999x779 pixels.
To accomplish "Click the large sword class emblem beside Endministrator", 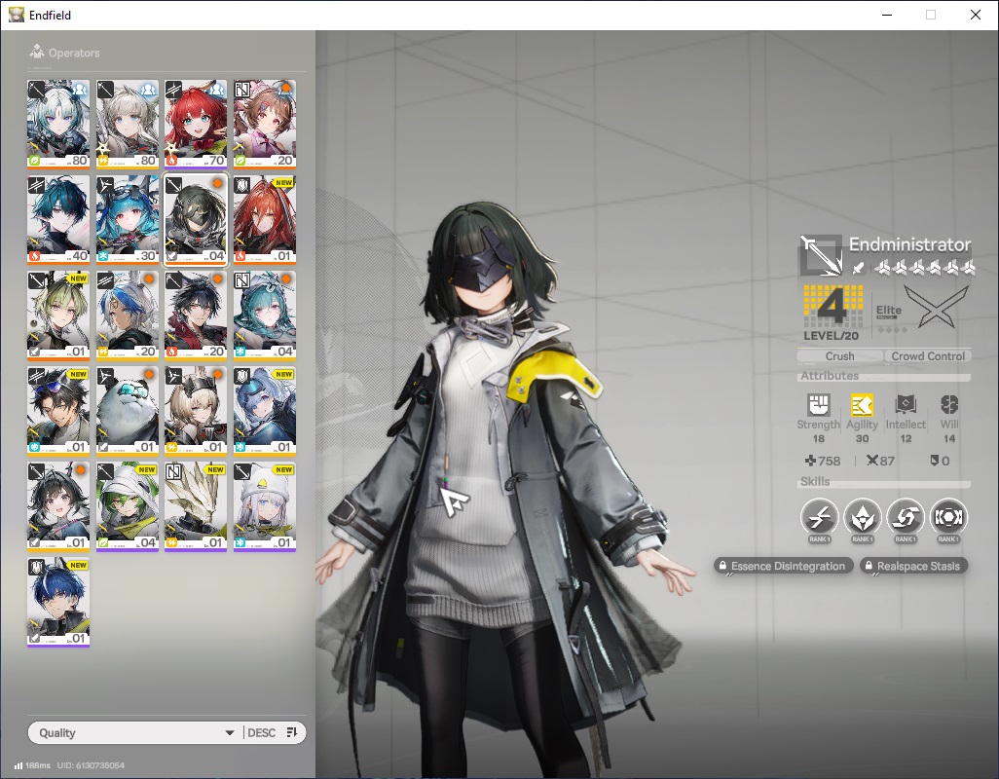I will pos(821,255).
